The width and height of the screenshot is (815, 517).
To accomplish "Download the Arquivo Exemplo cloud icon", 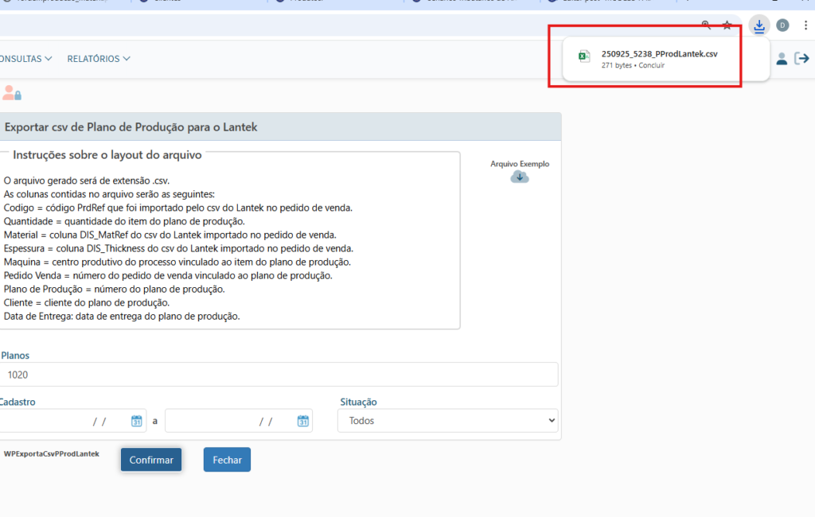I will click(519, 177).
